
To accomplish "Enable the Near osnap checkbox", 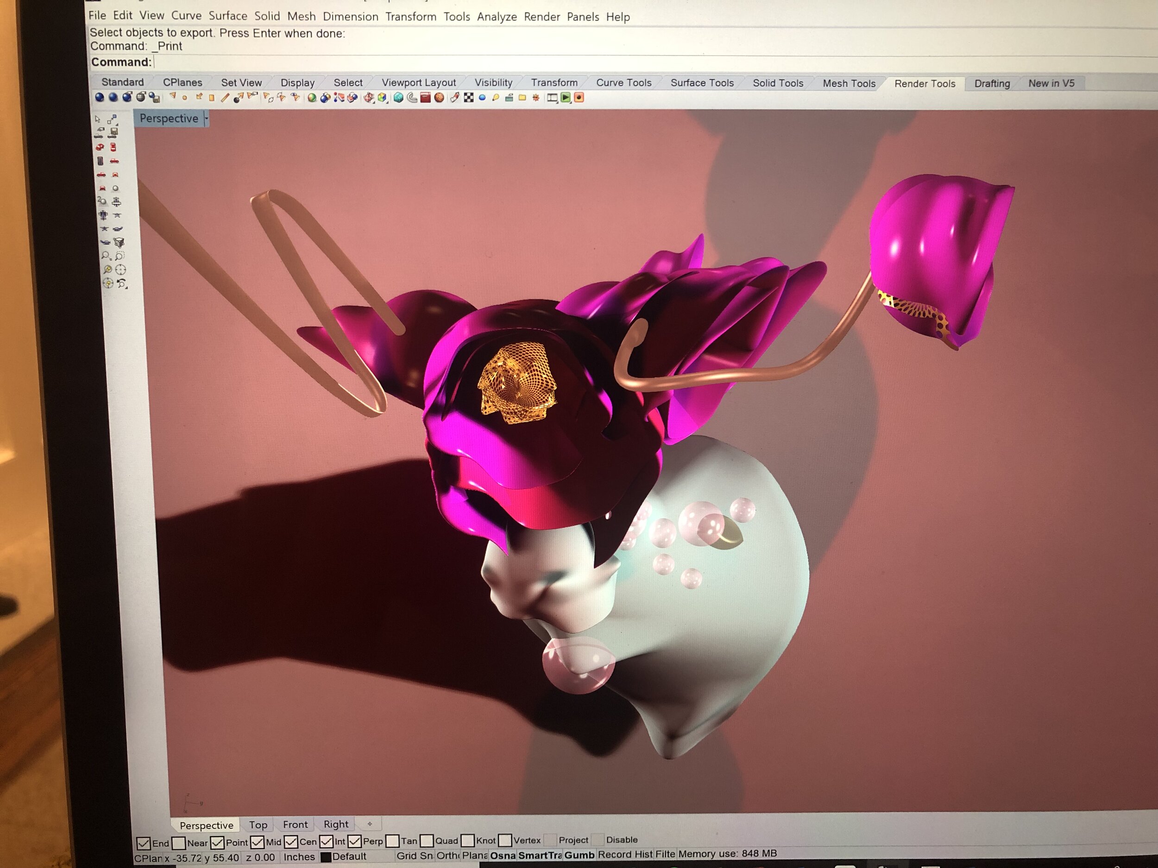I will [178, 843].
